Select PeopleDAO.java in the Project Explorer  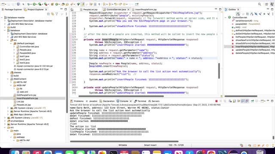click(x=27, y=53)
